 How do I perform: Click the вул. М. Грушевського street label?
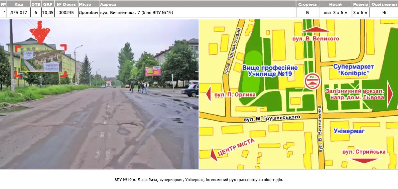(x=271, y=118)
